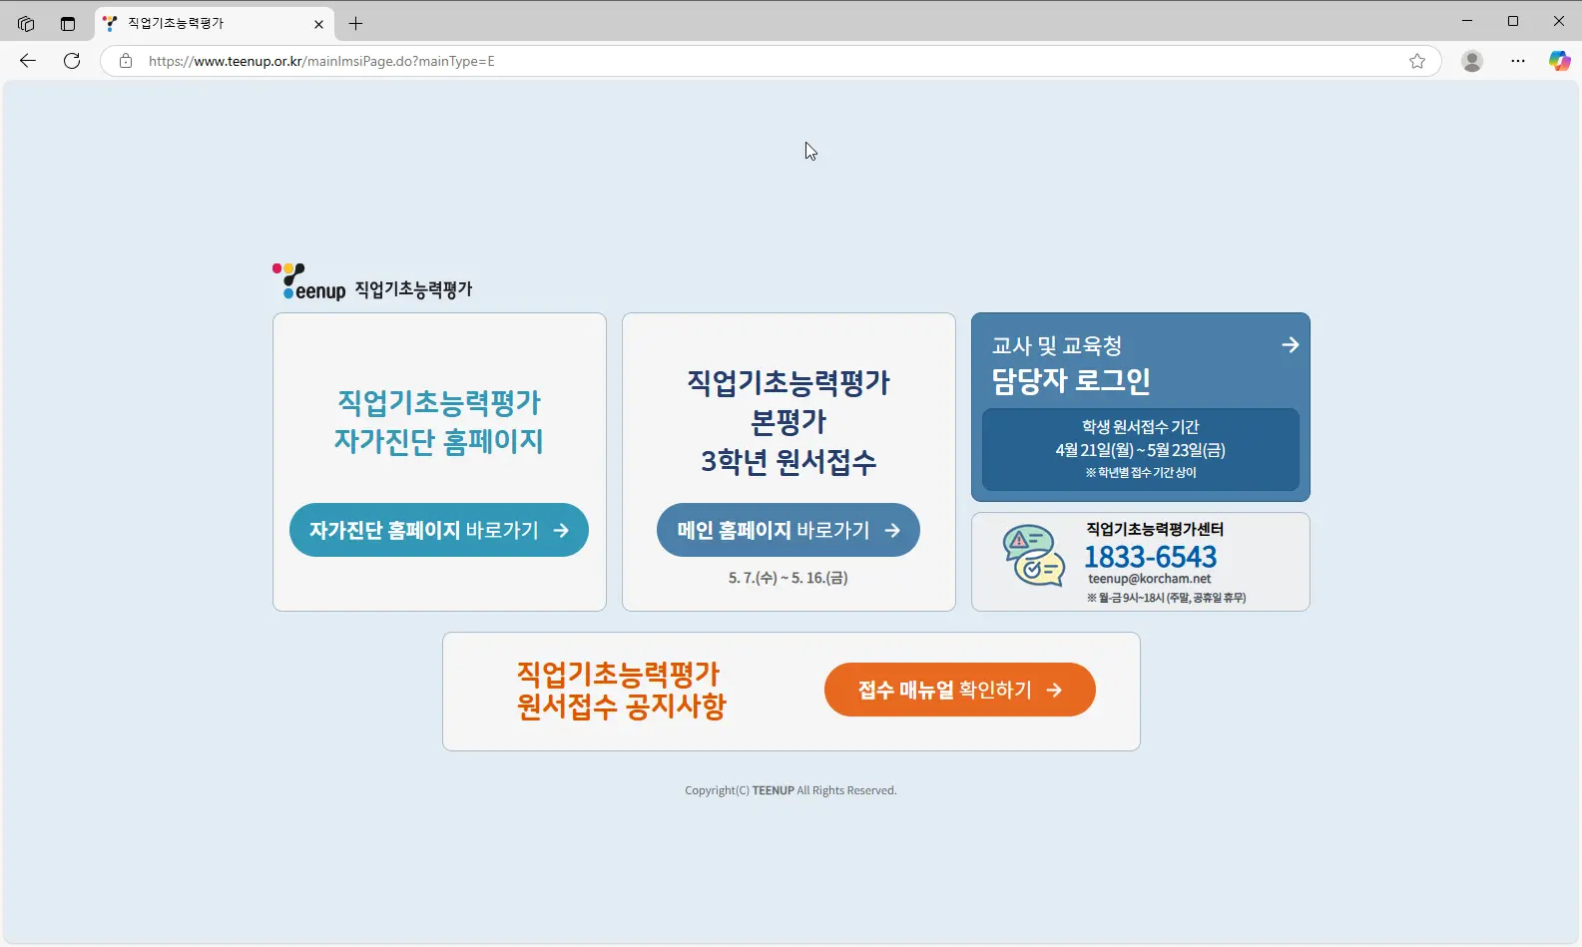The height and width of the screenshot is (947, 1582).
Task: Close the 직업기초능력평가 browser tab
Action: (x=318, y=23)
